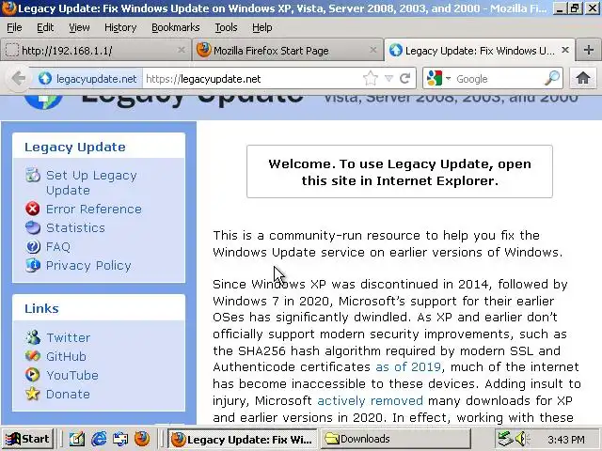
Task: Open the Help menu
Action: tap(262, 27)
